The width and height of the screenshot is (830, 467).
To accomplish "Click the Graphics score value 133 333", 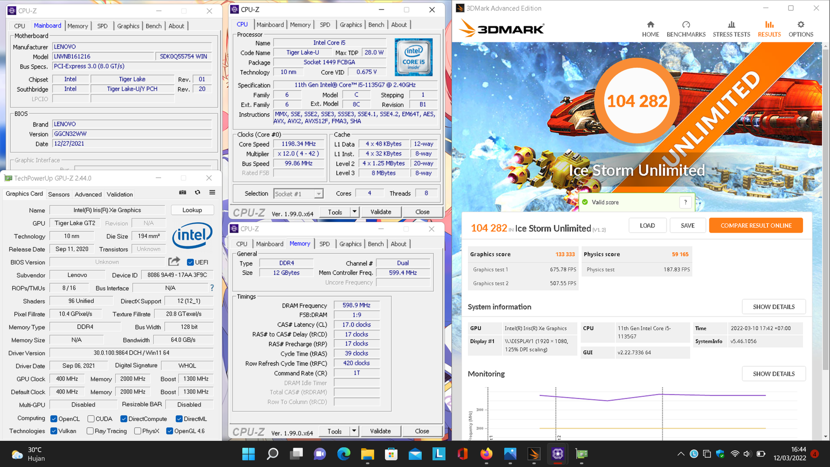I will 565,254.
